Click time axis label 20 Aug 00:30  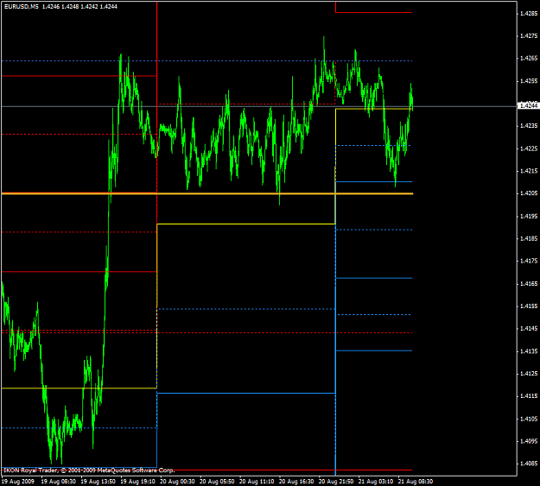(177, 481)
